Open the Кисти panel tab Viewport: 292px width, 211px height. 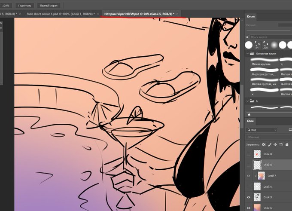(251, 17)
